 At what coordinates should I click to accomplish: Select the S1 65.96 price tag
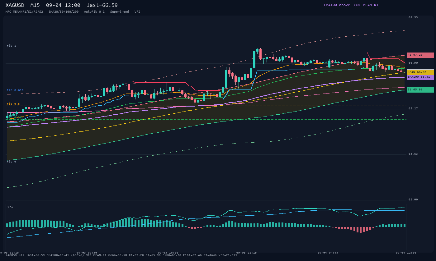(420, 90)
